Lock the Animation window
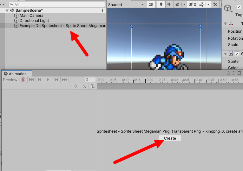The width and height of the screenshot is (243, 171). tap(228, 73)
